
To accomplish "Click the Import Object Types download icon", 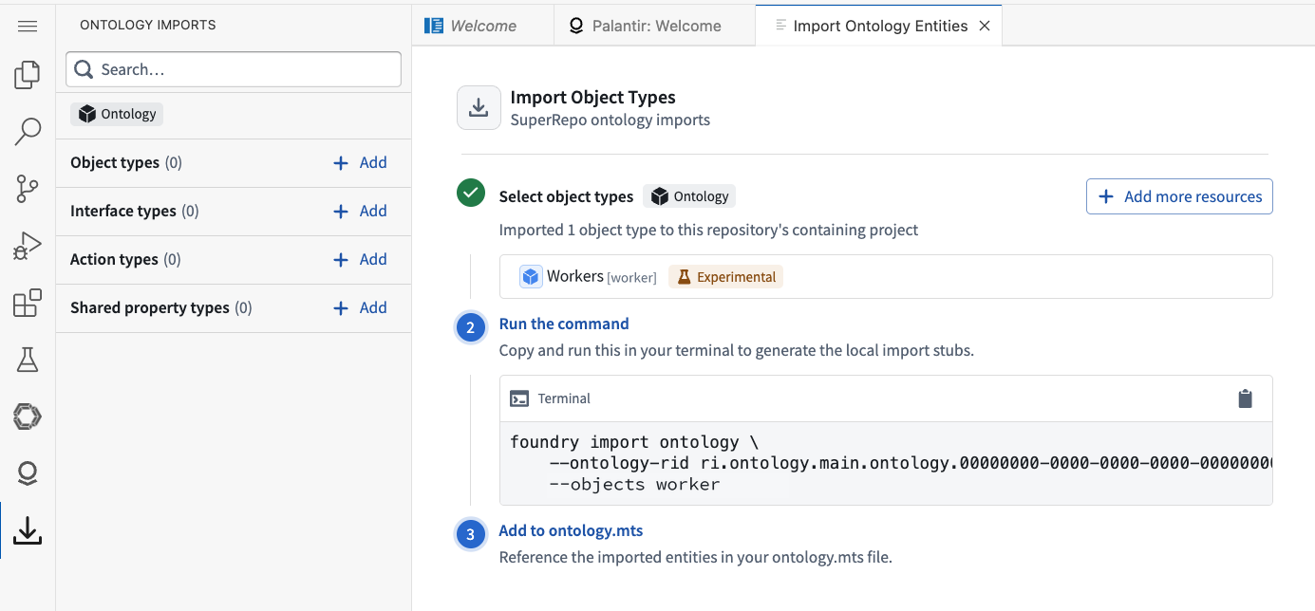I will click(479, 107).
